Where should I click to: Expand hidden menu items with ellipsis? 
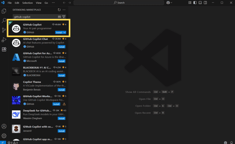click(x=53, y=3)
